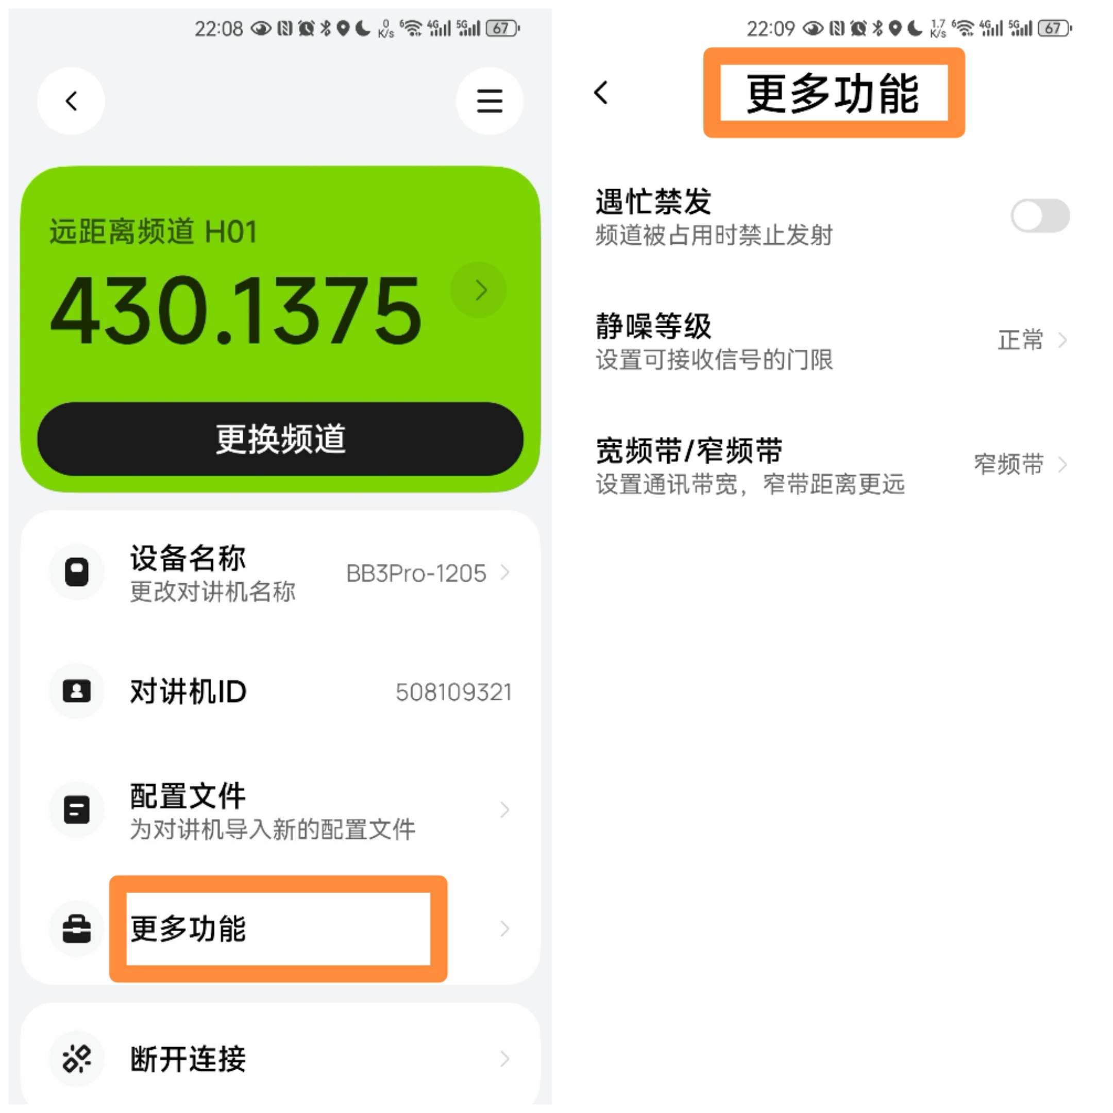Image resolution: width=1113 pixels, height=1113 pixels.
Task: Tap the round chevron beside 430.1375
Action: (x=479, y=290)
